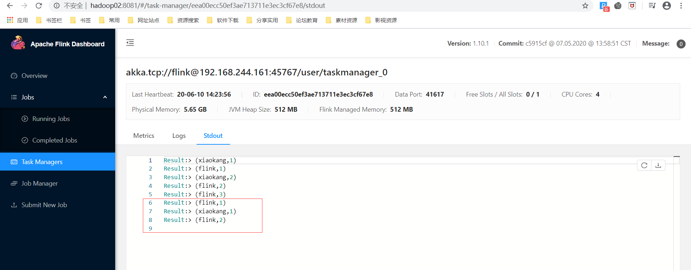This screenshot has height=270, width=691.
Task: Download the stdout log file
Action: pyautogui.click(x=658, y=166)
